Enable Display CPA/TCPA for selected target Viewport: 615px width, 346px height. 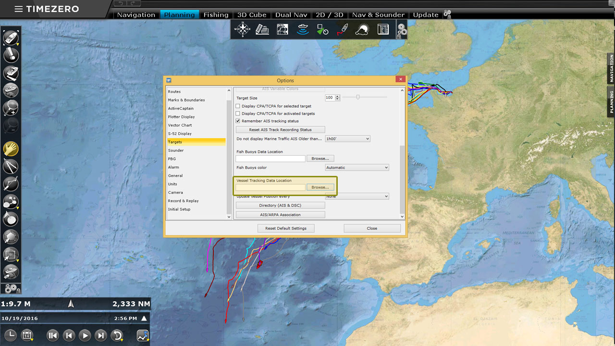pos(238,106)
